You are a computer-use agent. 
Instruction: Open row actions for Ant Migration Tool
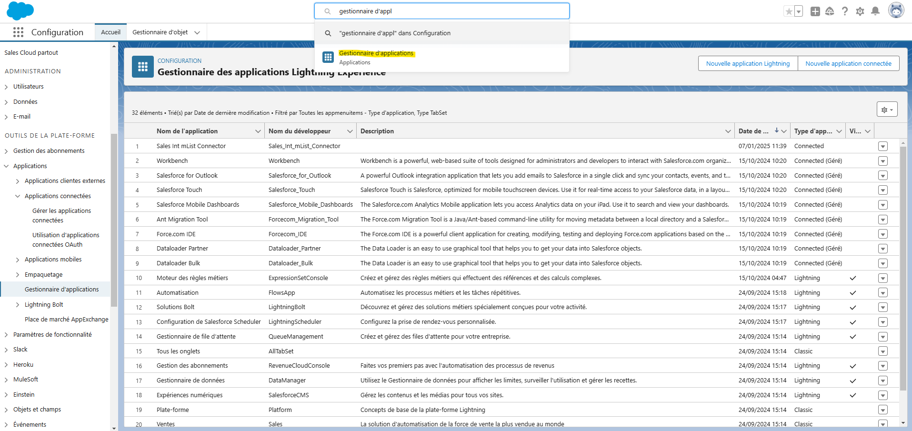[x=883, y=220]
